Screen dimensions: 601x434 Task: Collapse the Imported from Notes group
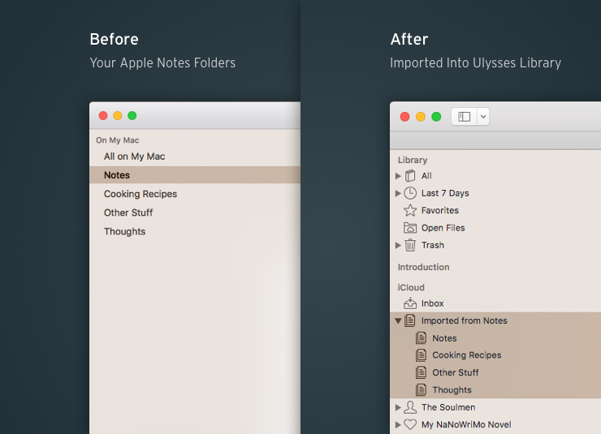tap(398, 320)
